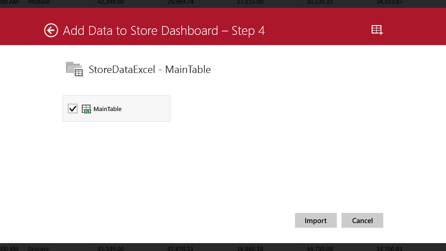Click the Grocery cell in bottom row
The width and height of the screenshot is (446, 251).
click(x=38, y=248)
